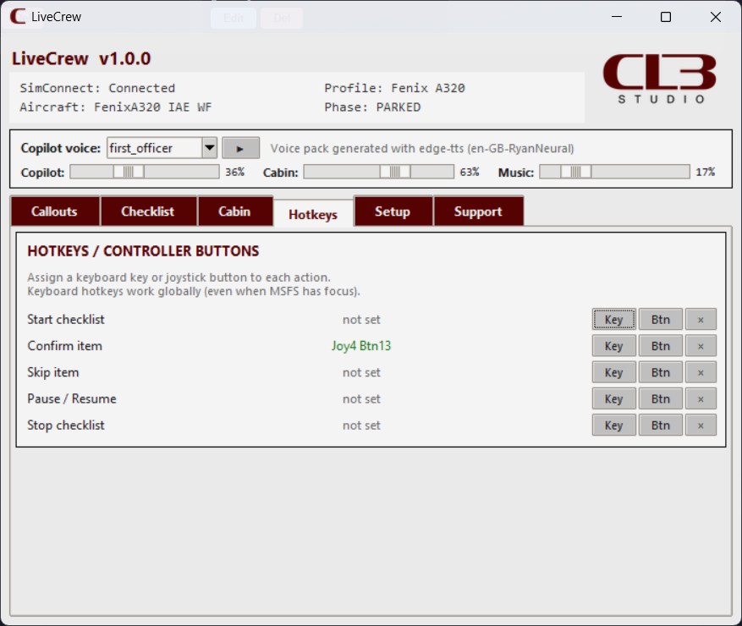Click the LiveCrew logo icon in title bar
This screenshot has height=626, width=742.
tap(14, 14)
